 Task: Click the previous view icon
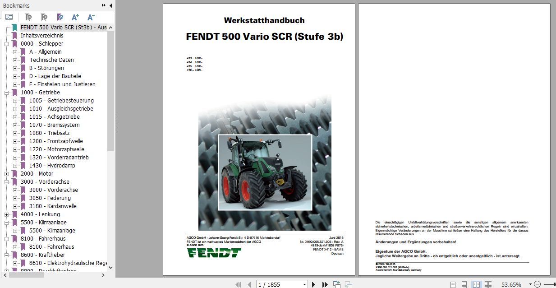337,284
